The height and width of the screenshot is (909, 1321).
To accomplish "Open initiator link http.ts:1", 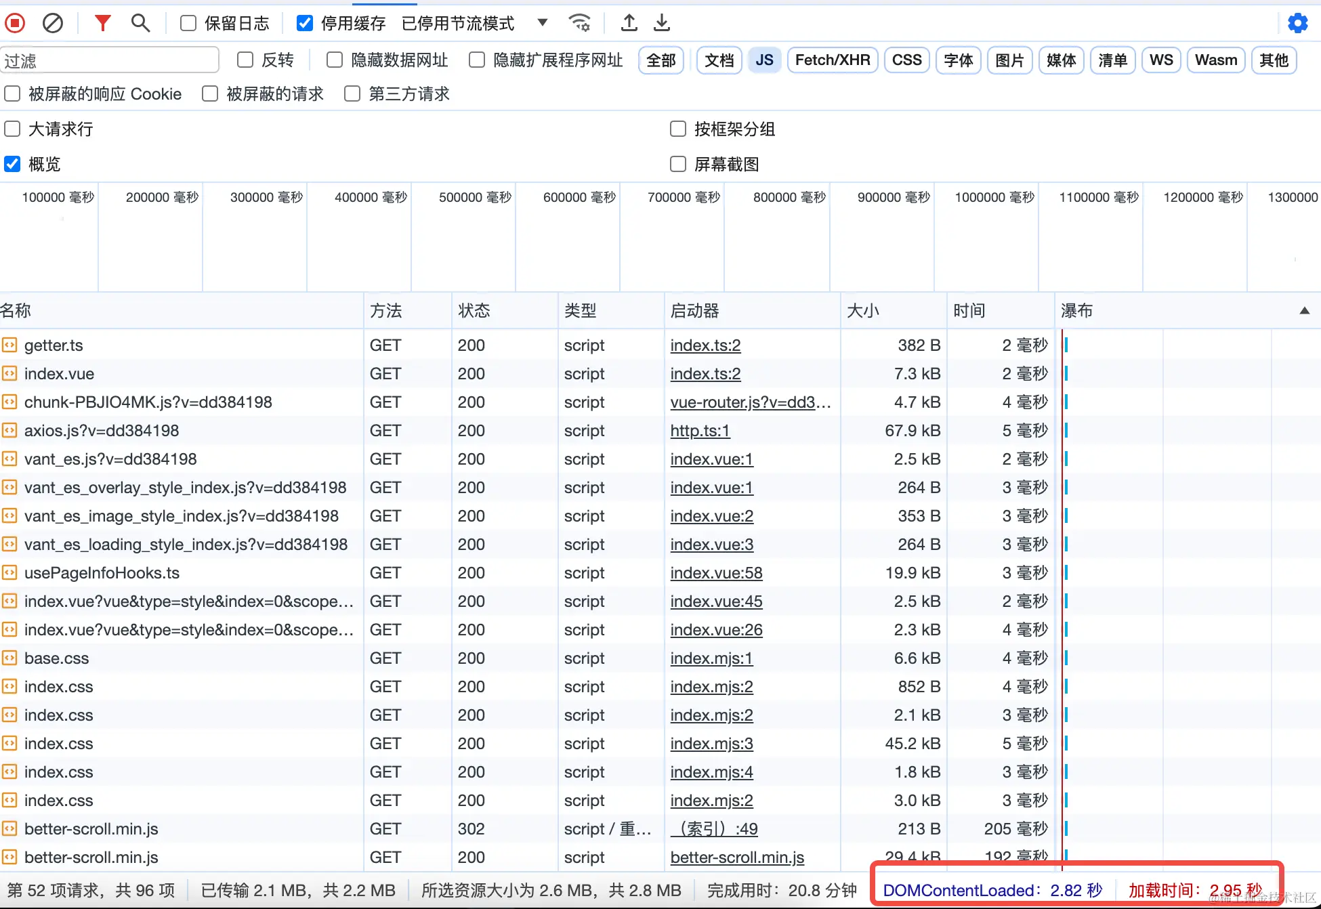I will [x=700, y=431].
